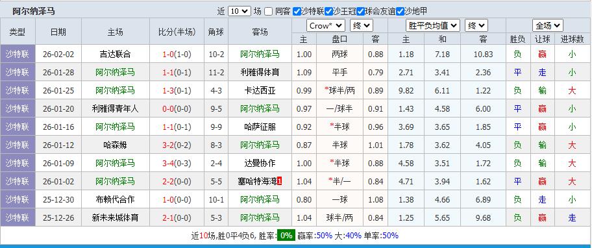Click the 比分(半场) column header
This screenshot has height=248, width=592.
click(177, 32)
